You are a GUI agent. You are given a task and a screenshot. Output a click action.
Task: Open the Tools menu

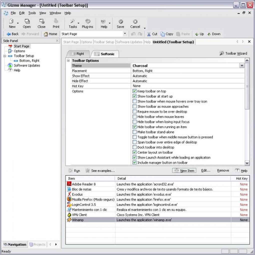[x=31, y=13]
